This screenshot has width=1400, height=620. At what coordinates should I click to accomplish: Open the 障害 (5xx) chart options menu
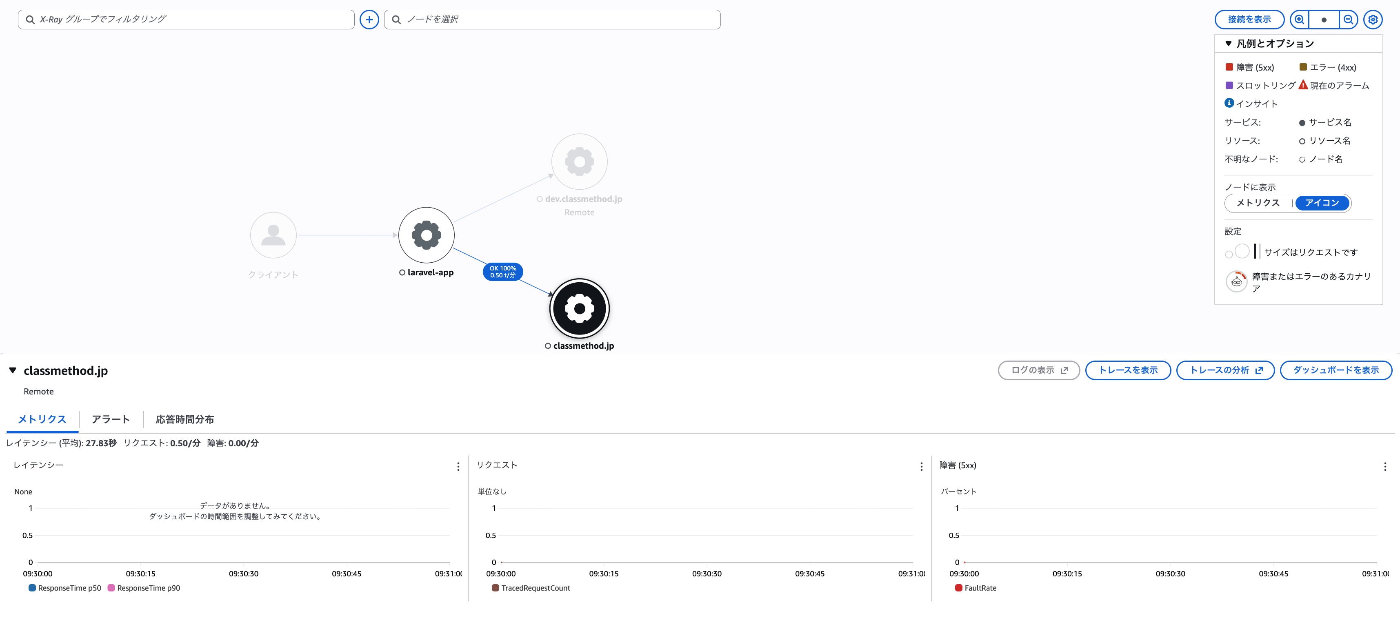coord(1385,466)
